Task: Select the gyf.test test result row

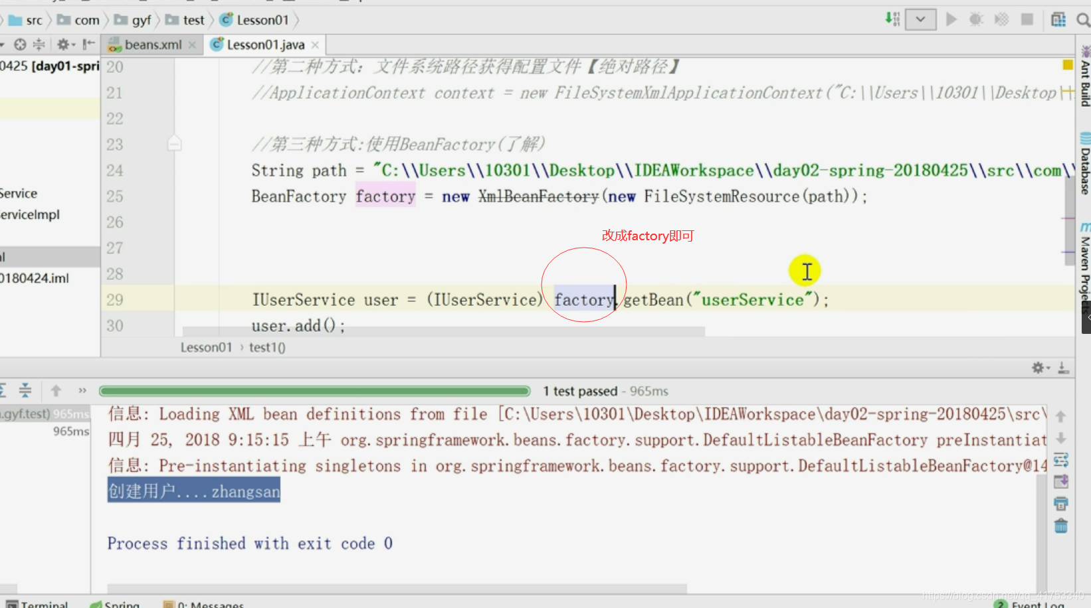Action: (x=45, y=414)
